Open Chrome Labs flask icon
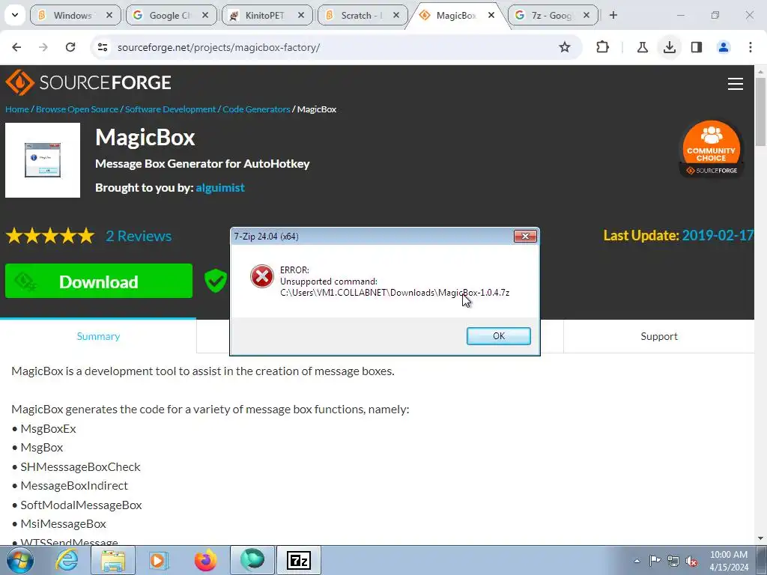767x575 pixels. tap(642, 47)
